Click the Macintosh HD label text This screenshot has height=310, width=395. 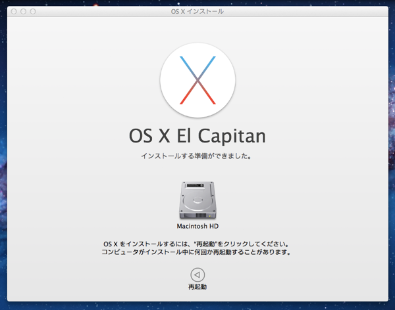[197, 227]
